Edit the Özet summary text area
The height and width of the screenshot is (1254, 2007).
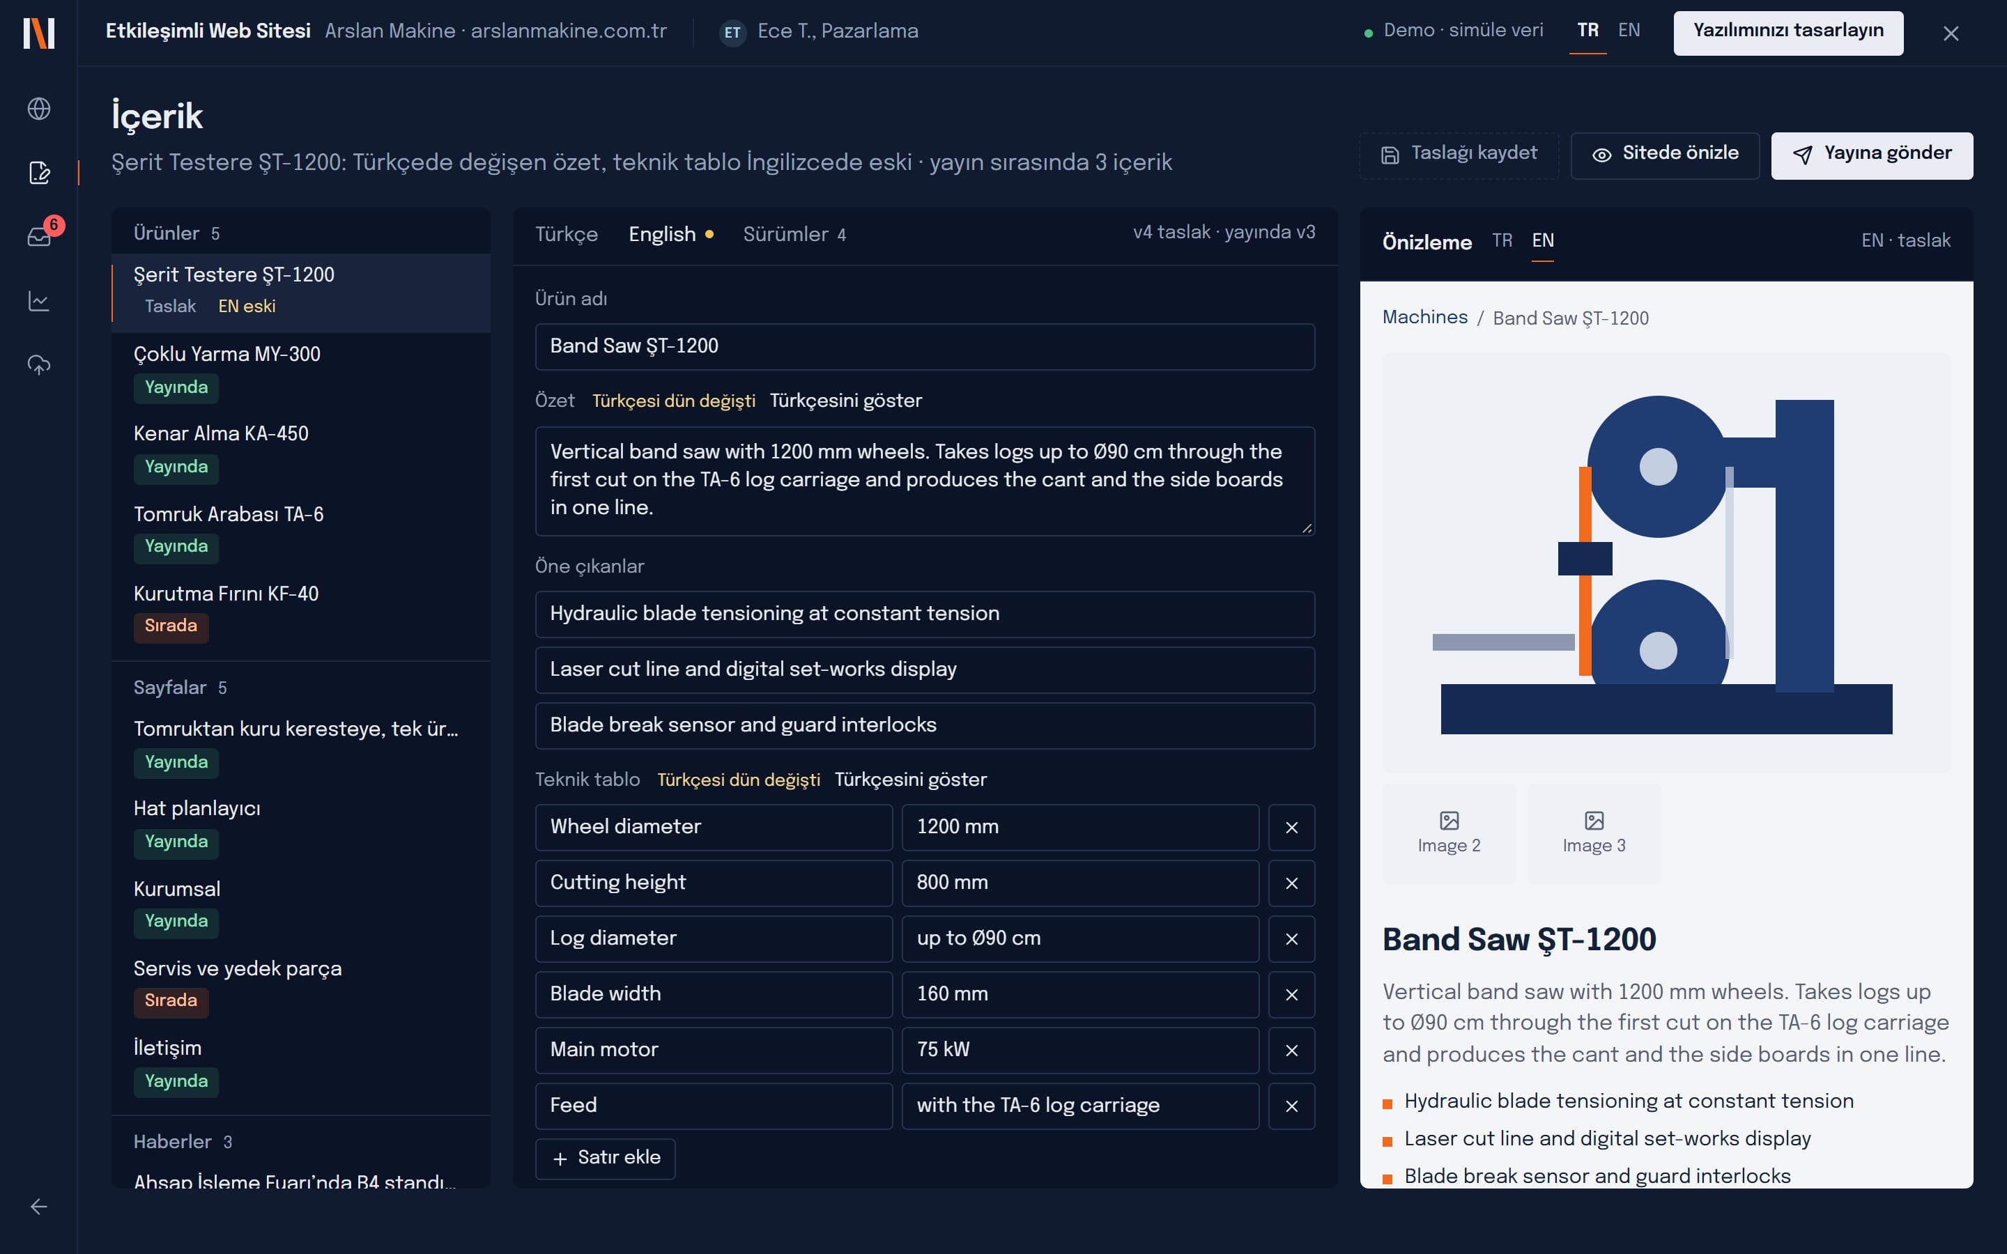925,481
